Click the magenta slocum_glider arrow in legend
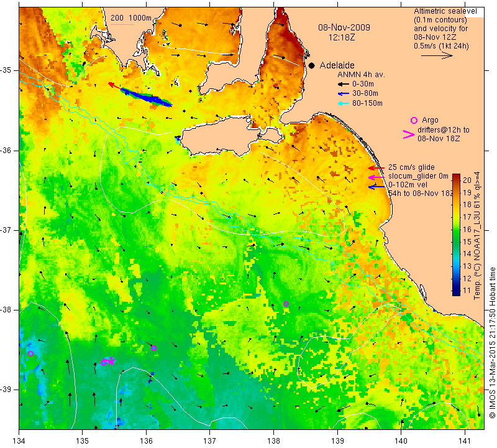Image resolution: width=497 pixels, height=448 pixels. (376, 177)
